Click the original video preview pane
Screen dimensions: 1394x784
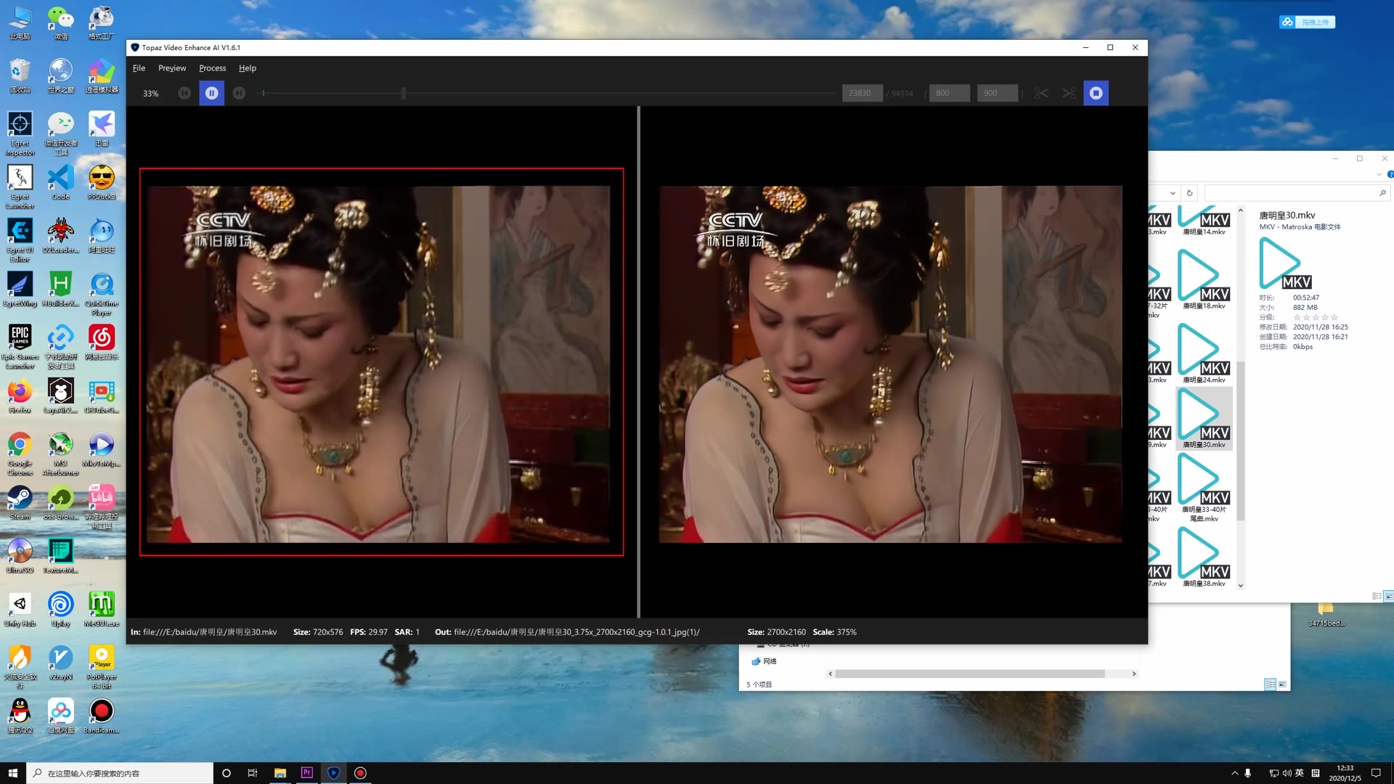pyautogui.click(x=381, y=362)
